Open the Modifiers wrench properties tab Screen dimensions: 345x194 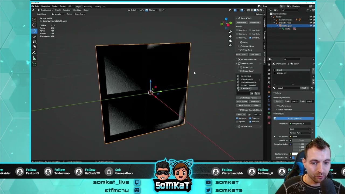pos(269,96)
